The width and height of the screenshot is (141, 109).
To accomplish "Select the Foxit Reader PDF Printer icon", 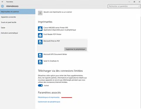I will click(40, 35).
